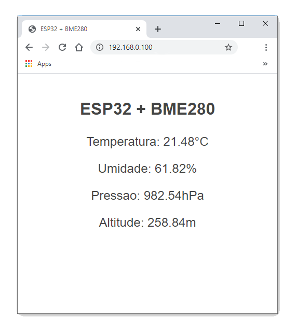Click the colorful Apps grid icon
296x331 pixels.
click(x=29, y=63)
